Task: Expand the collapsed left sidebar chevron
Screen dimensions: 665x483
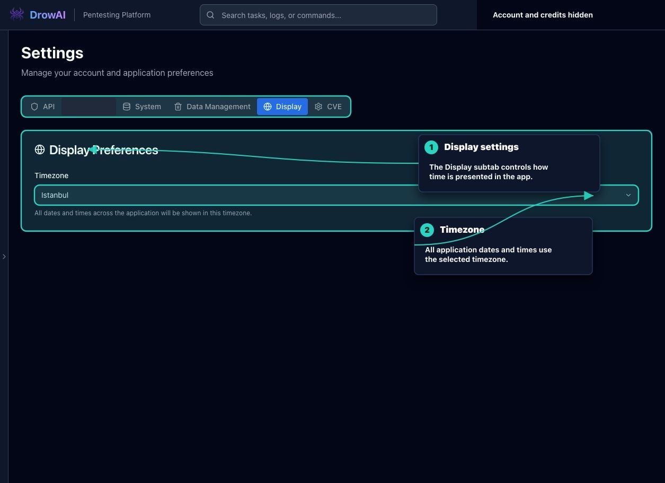Action: [4, 257]
